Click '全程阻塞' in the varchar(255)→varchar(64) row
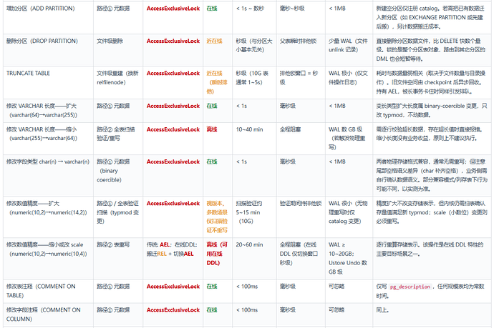This screenshot has height=328, width=494. [290, 129]
